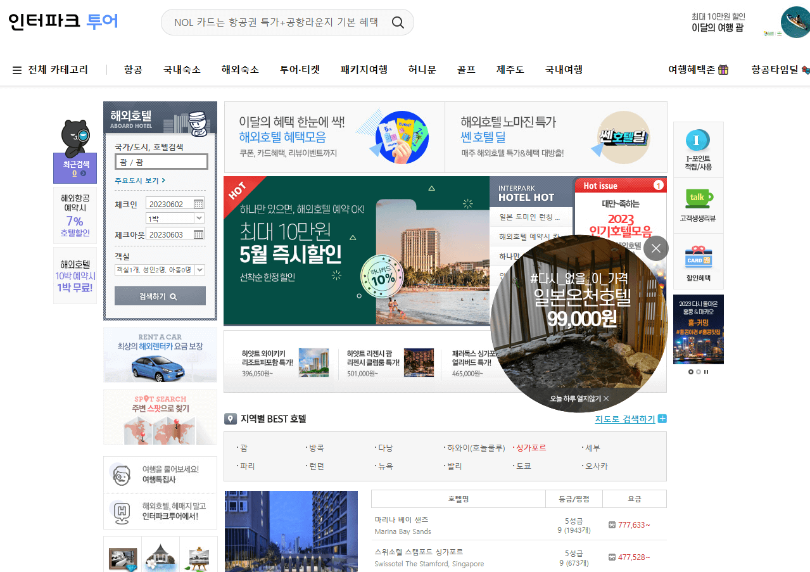Select 싱가포르 region
The width and height of the screenshot is (810, 572).
pos(529,448)
